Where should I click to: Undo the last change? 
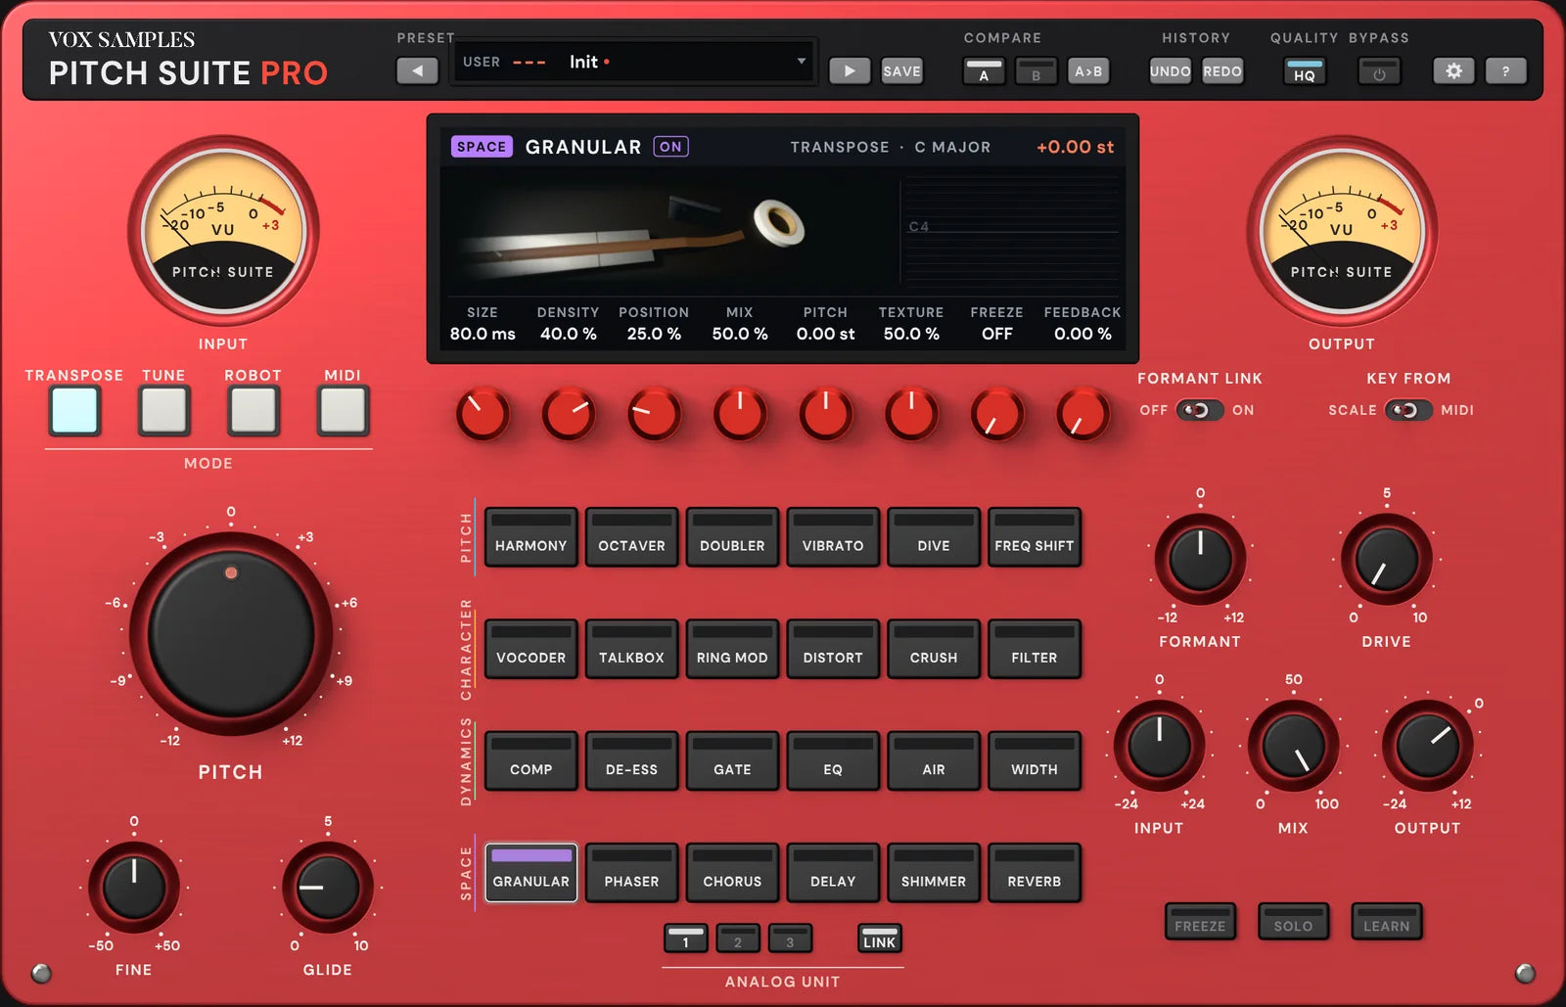pyautogui.click(x=1170, y=70)
